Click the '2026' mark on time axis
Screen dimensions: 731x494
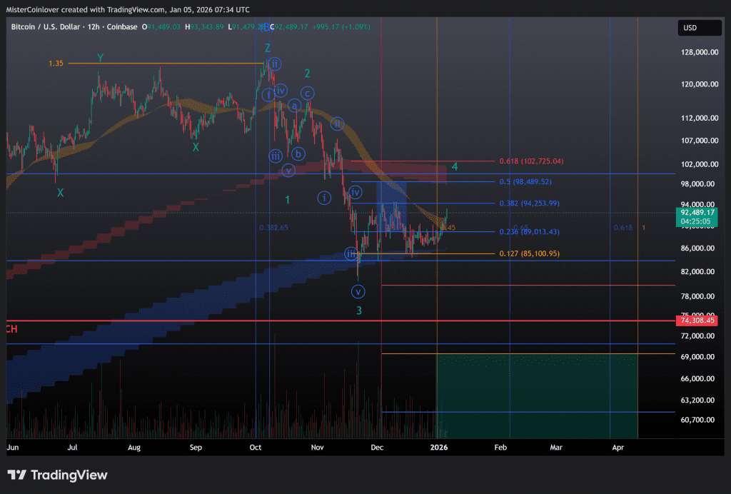[438, 448]
